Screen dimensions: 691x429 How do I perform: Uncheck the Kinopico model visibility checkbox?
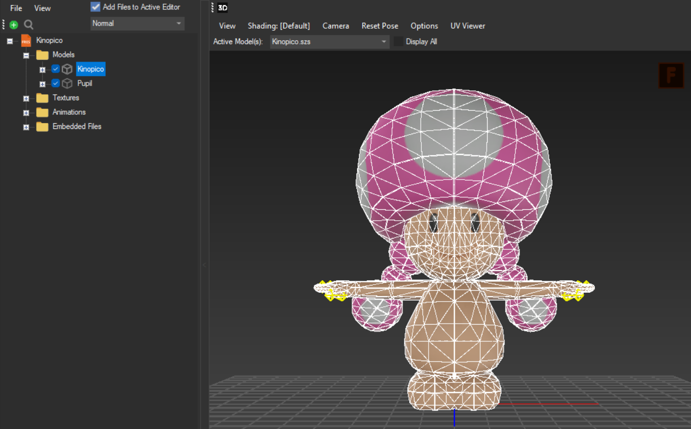pyautogui.click(x=55, y=69)
